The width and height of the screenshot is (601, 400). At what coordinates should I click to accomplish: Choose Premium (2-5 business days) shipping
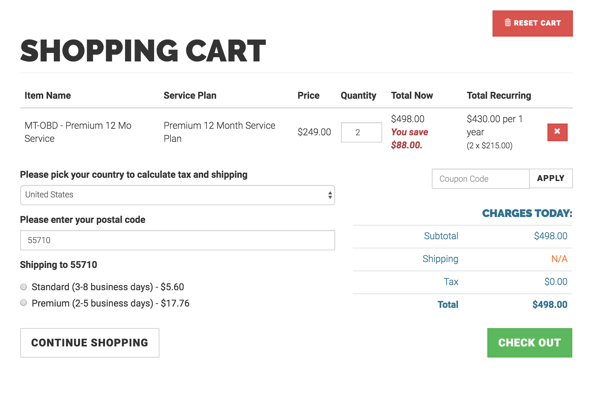click(x=24, y=303)
